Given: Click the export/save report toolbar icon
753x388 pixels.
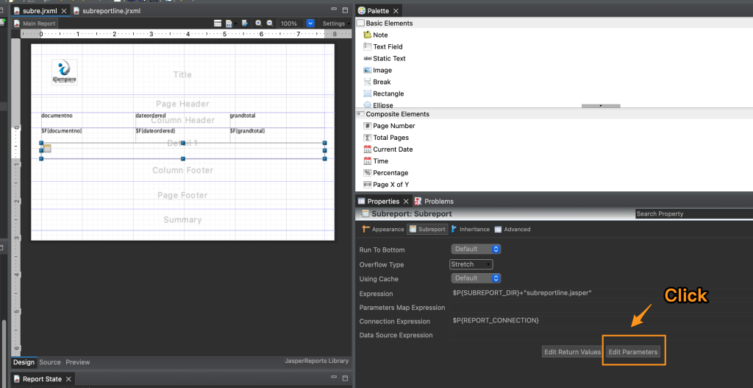Looking at the screenshot, I should 245,23.
